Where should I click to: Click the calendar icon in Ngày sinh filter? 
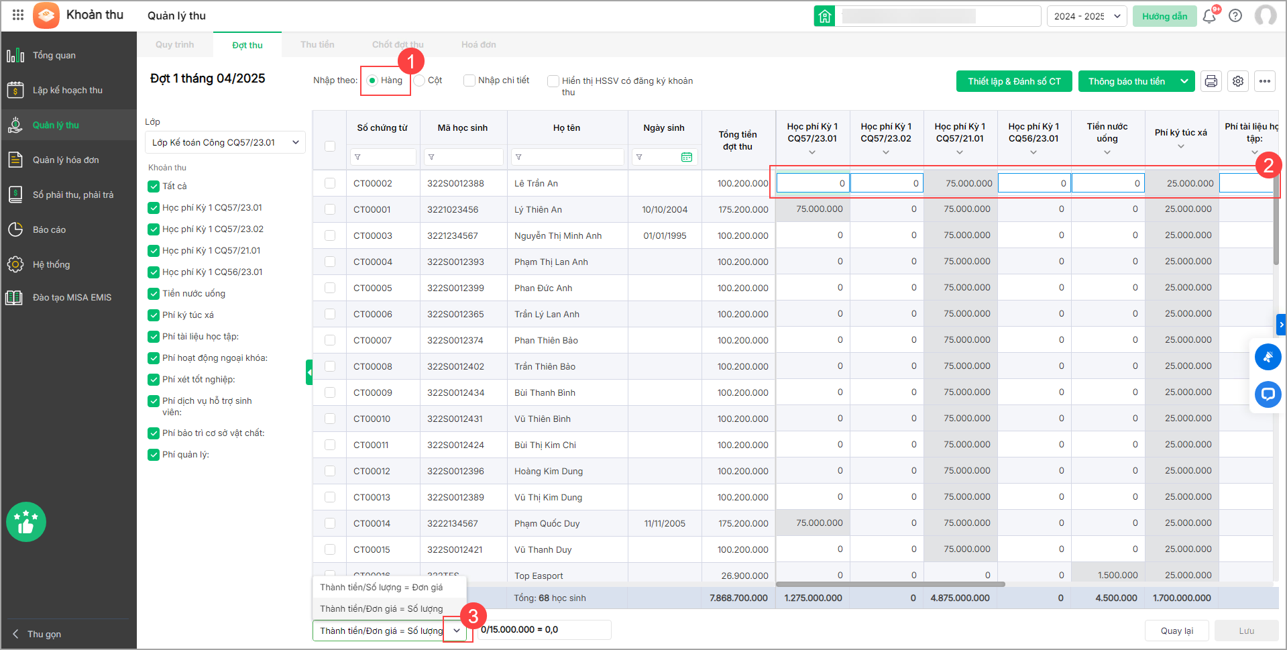pos(686,157)
